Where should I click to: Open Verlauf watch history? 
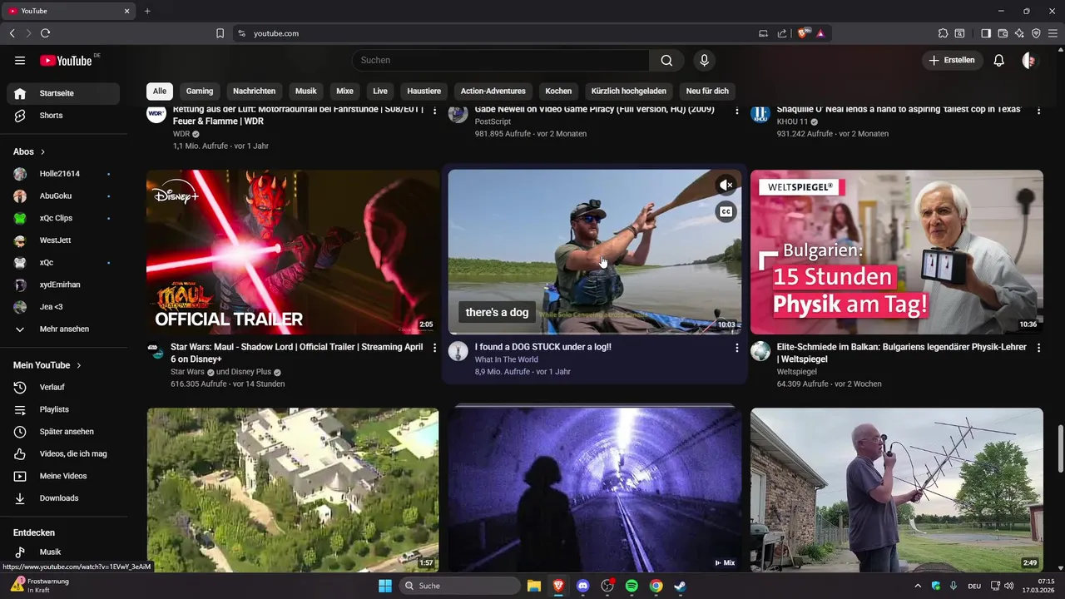63,388
